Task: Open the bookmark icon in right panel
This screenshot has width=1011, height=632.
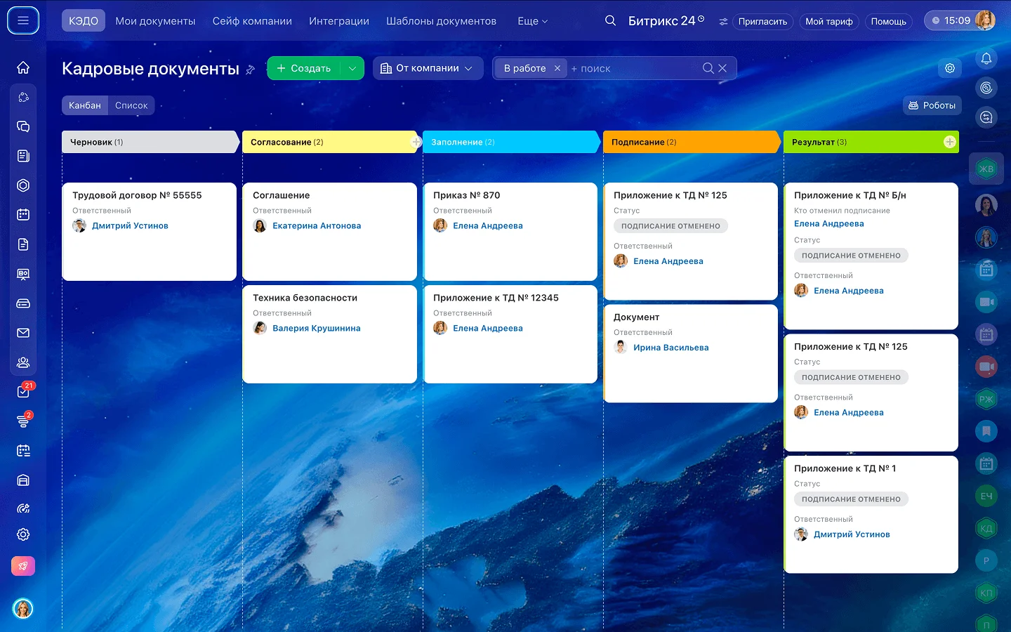Action: (x=986, y=430)
